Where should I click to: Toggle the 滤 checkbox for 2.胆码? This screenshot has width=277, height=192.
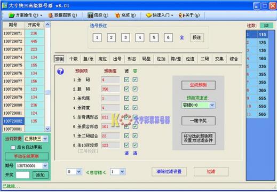(x=126, y=89)
